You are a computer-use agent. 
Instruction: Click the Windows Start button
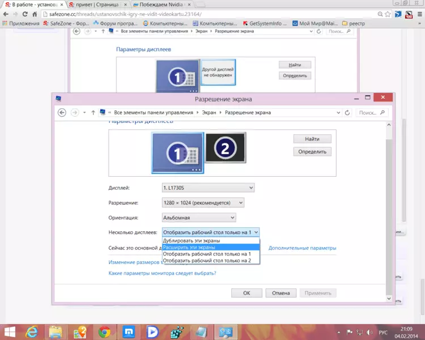pyautogui.click(x=10, y=331)
